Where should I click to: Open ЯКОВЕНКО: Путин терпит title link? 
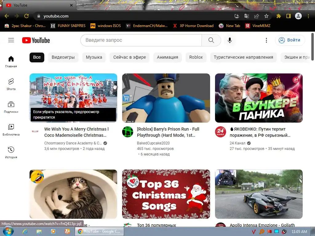point(260,132)
